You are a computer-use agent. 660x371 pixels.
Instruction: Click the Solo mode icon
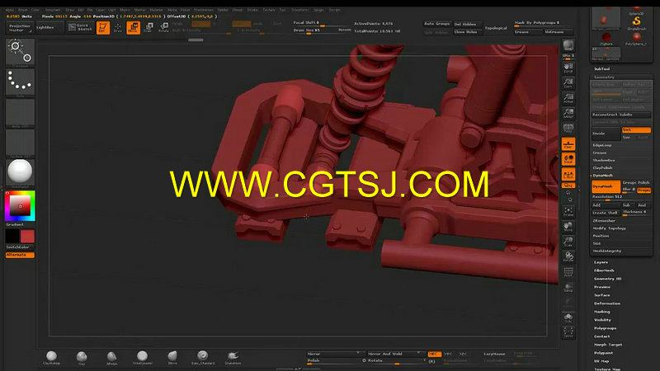(568, 317)
